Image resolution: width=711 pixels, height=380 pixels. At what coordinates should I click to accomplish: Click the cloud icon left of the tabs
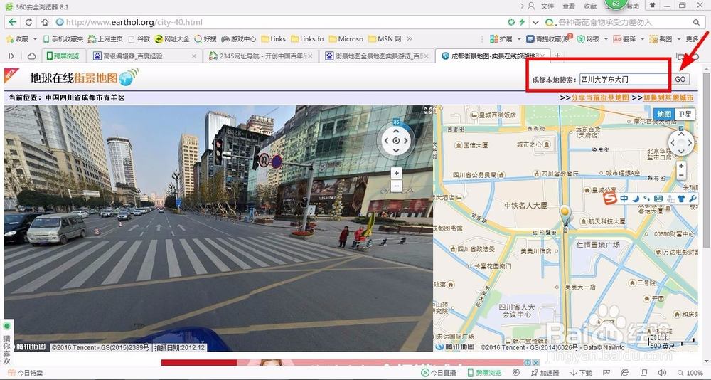(32, 56)
